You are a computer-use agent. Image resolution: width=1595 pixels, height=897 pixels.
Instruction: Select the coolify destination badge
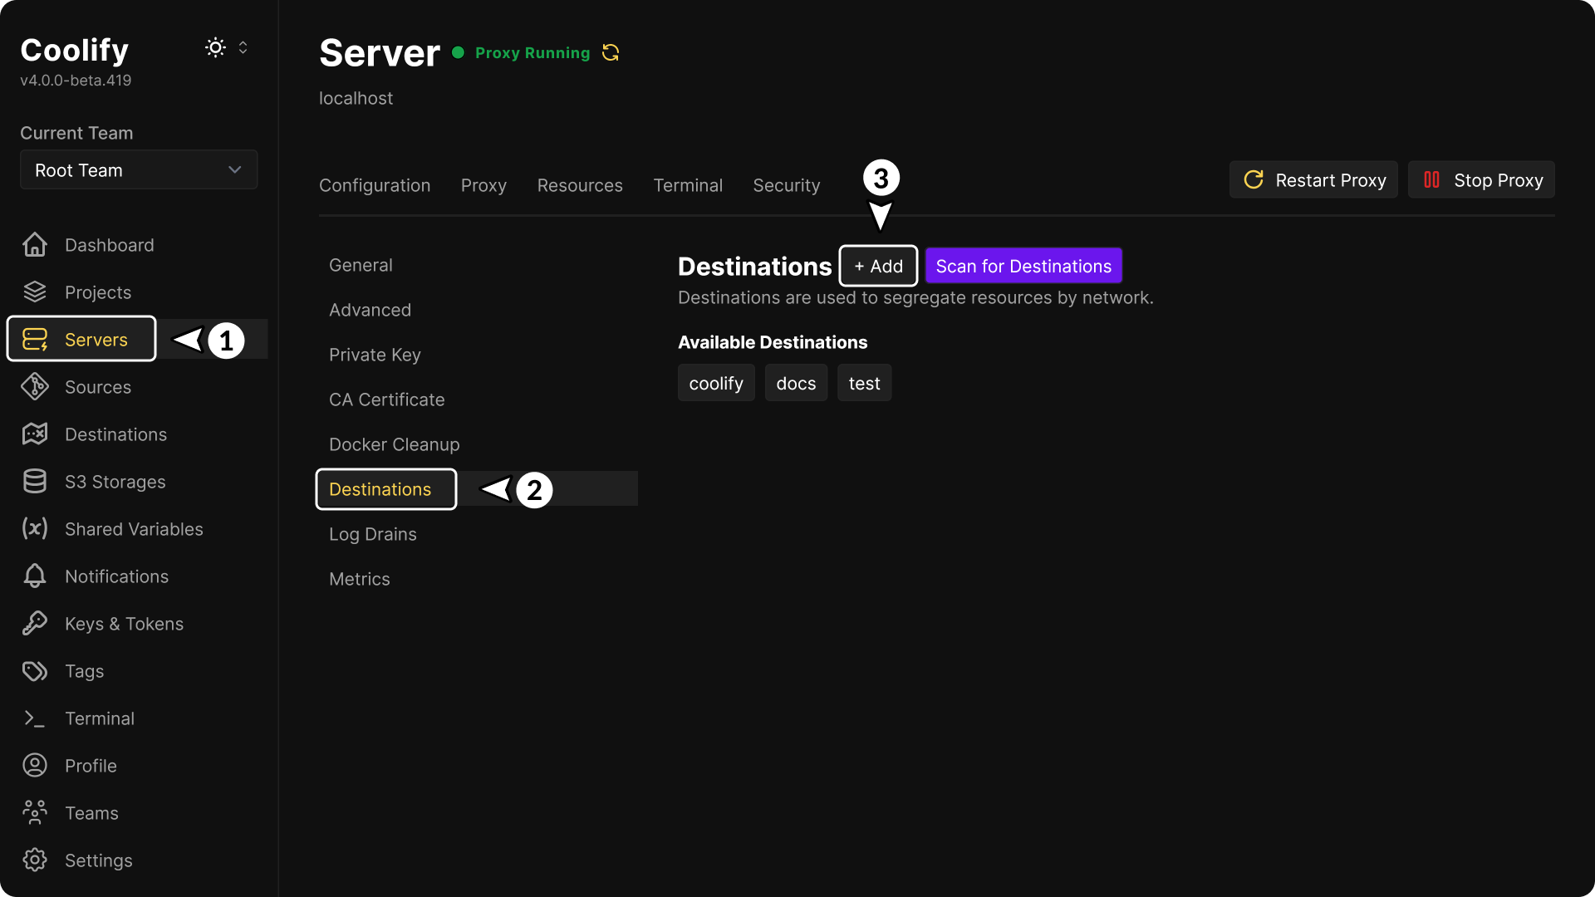(716, 383)
